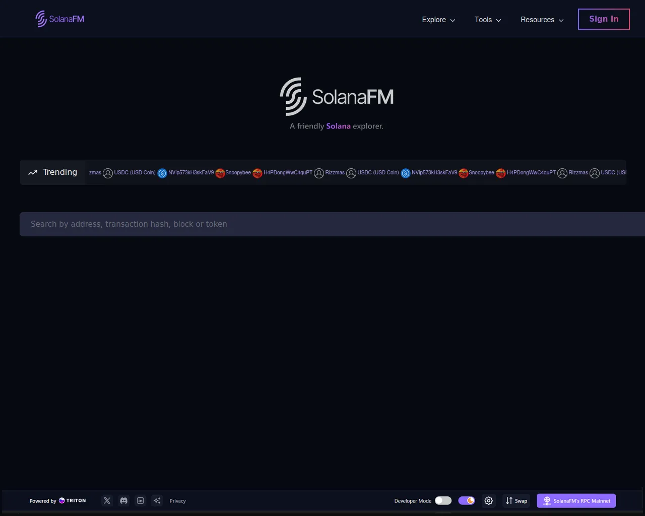This screenshot has height=516, width=645.
Task: Open USDC (USD Coin) entry right after 'zmas'
Action: (135, 172)
